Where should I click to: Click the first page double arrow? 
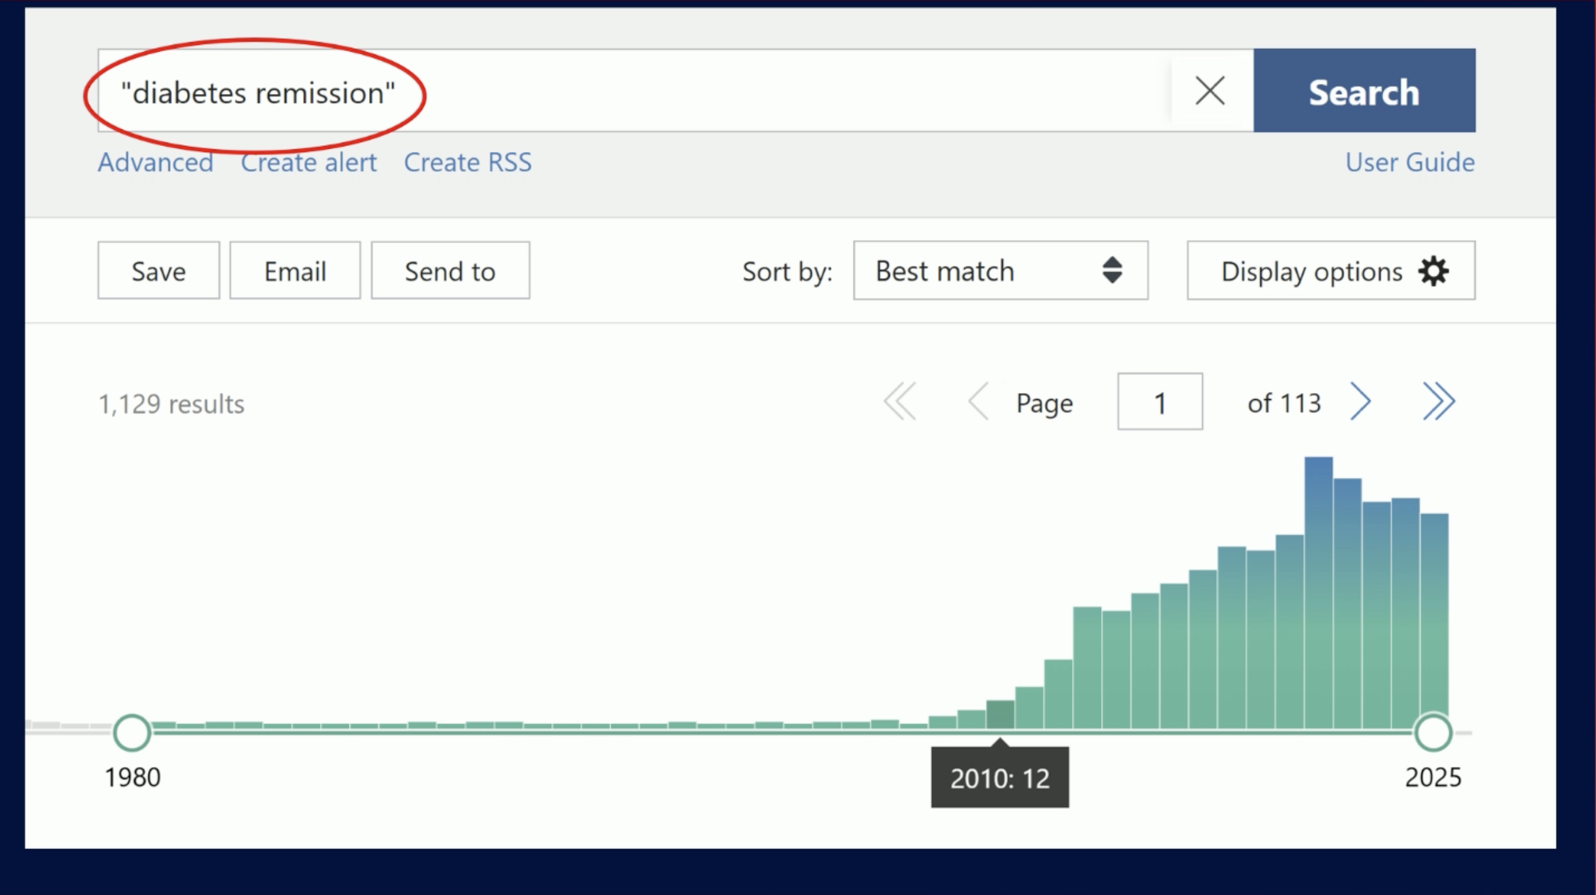coord(900,402)
